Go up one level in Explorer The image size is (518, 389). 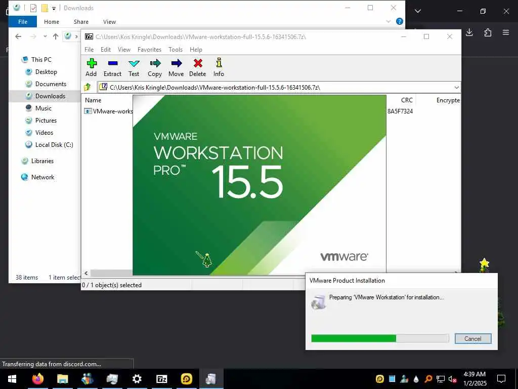pos(56,36)
